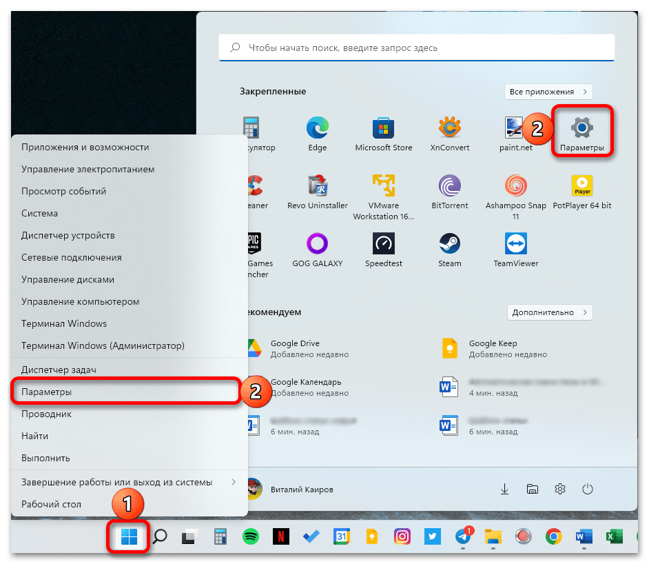
Task: Select Приложения и возможности in context menu
Action: coord(129,147)
